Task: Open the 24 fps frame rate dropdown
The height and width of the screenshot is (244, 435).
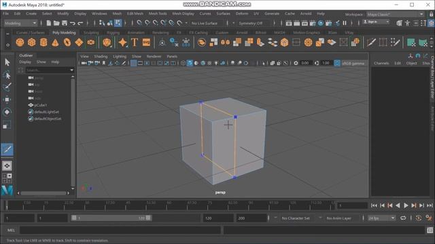Action: pyautogui.click(x=381, y=218)
